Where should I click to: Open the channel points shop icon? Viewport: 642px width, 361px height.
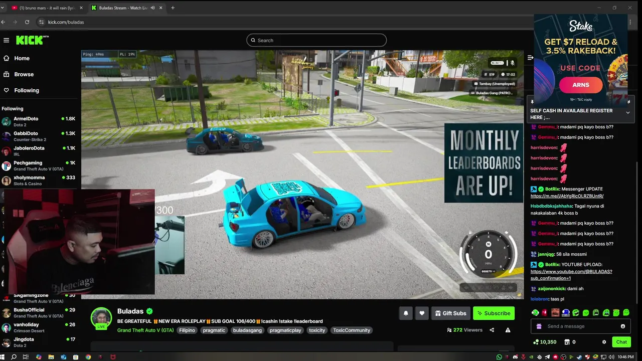click(x=567, y=342)
